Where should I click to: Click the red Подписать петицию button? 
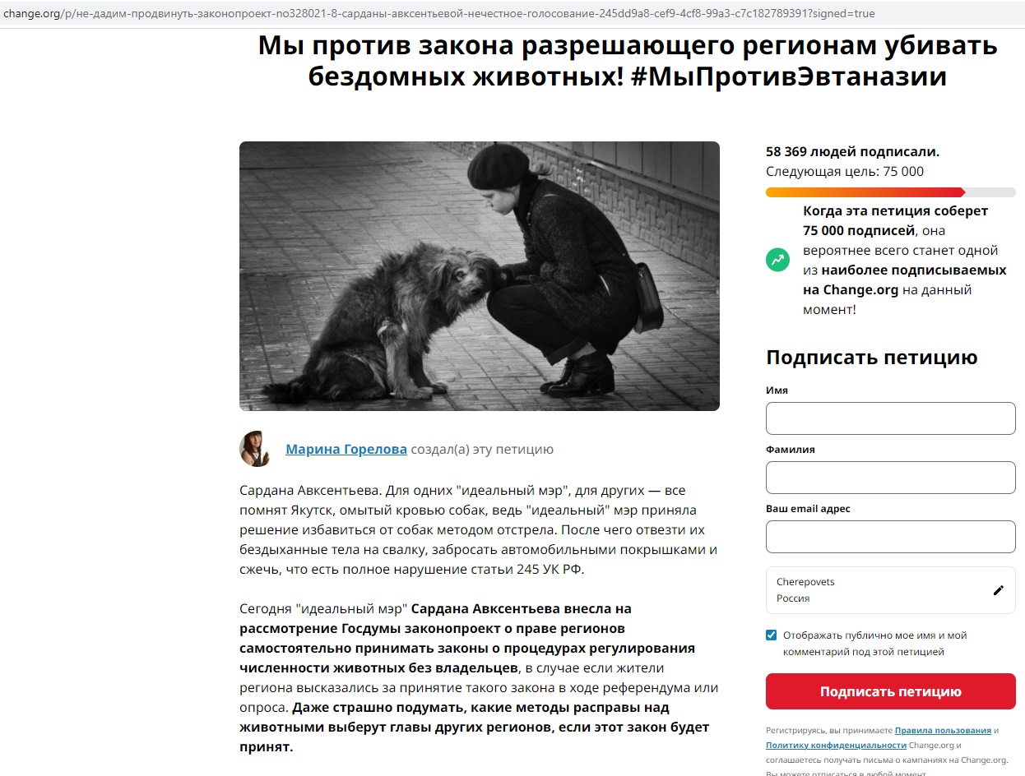890,691
